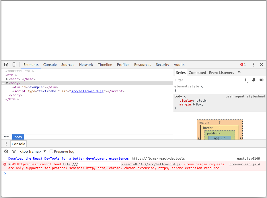Toggle element state pin icon
The height and width of the screenshot is (198, 267).
coord(254,80)
